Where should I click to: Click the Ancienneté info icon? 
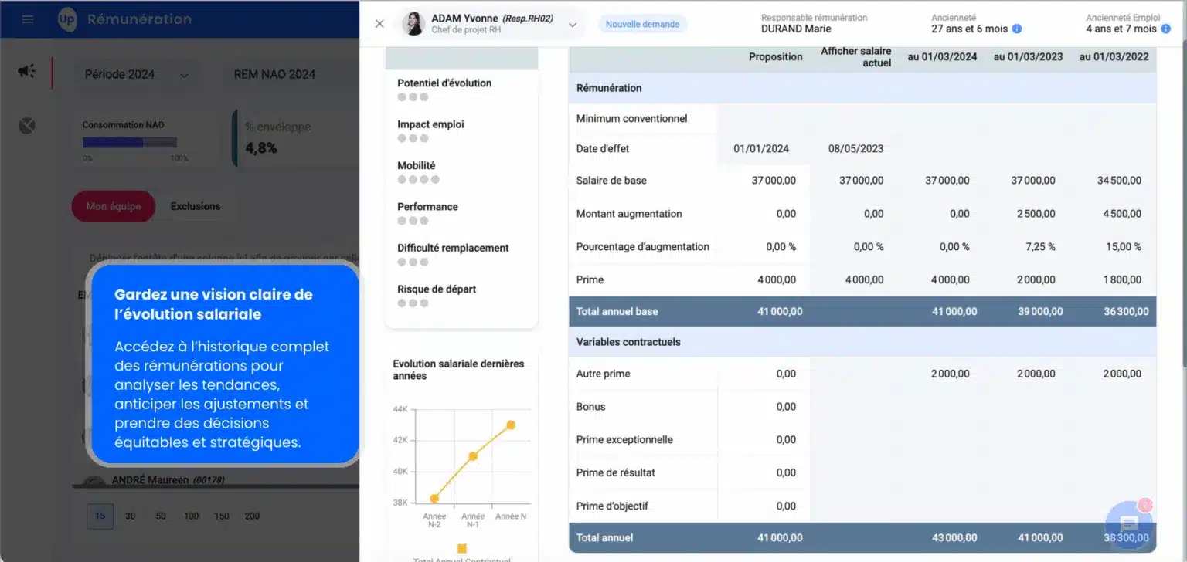(1017, 29)
